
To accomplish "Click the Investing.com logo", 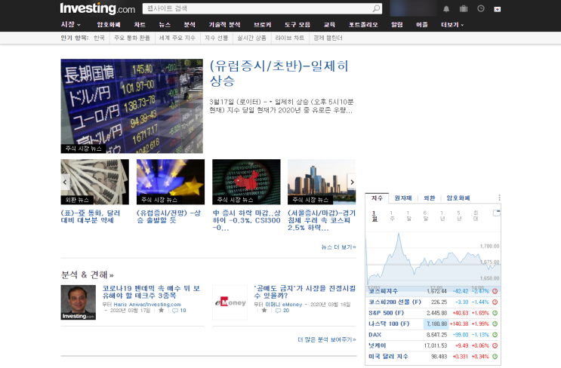I will (97, 8).
